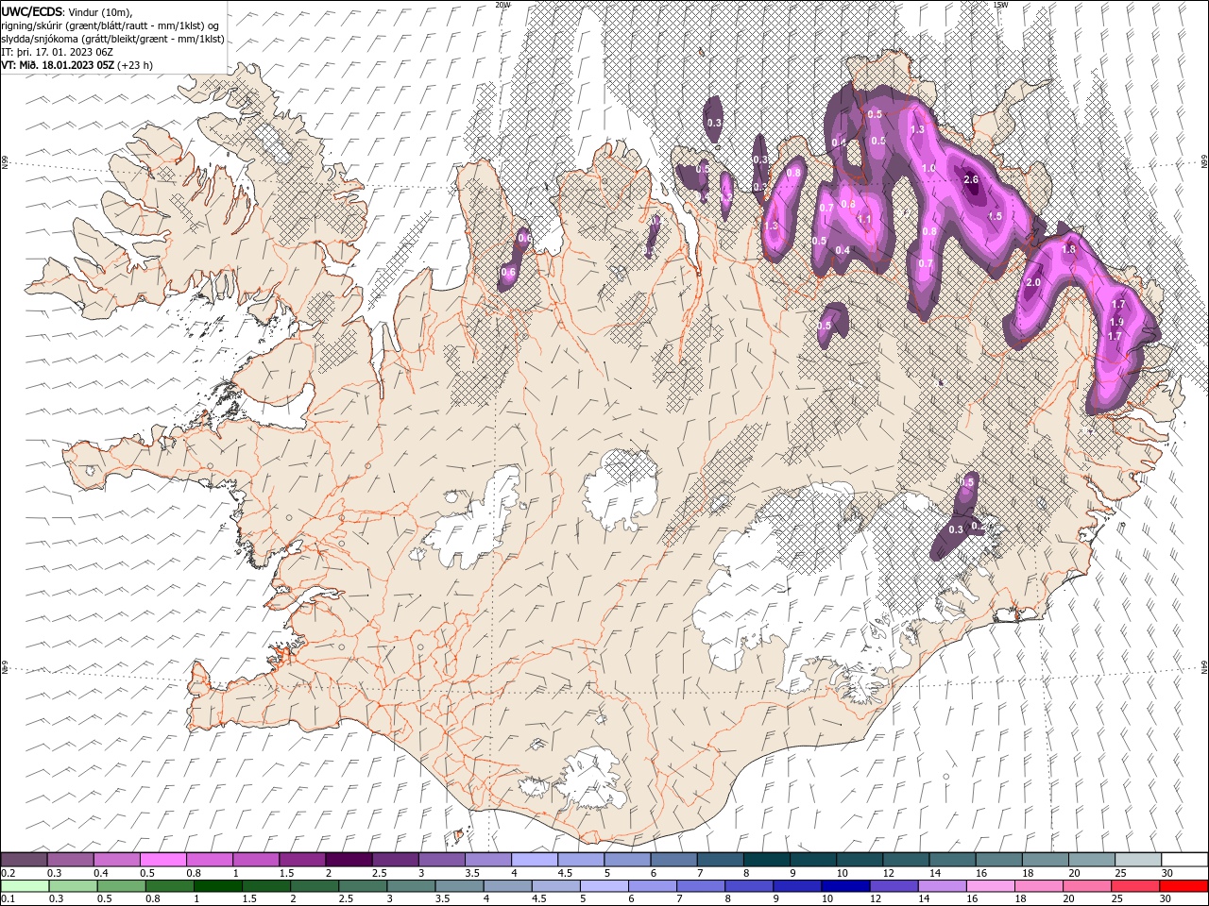Click the 'UWC/ECDS: Vindur (10m)' title line
The width and height of the screenshot is (1209, 906).
tap(67, 11)
